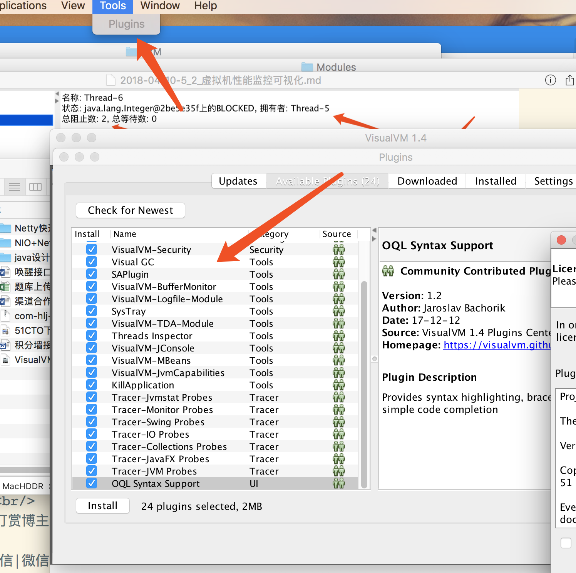Click the source icon for Threads Inspector
This screenshot has height=573, width=576.
pyautogui.click(x=339, y=336)
